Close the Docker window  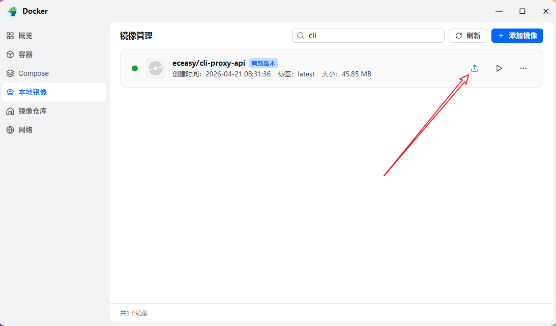click(x=546, y=11)
